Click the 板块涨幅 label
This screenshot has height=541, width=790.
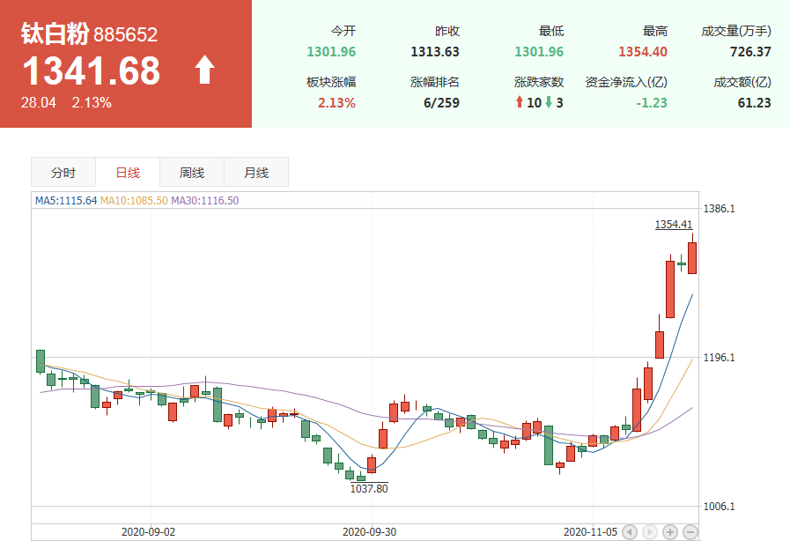coord(331,82)
